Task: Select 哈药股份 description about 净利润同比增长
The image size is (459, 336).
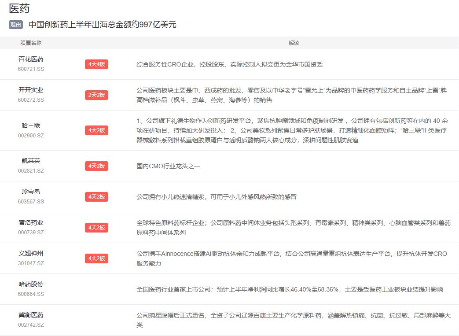Action: tap(290, 289)
